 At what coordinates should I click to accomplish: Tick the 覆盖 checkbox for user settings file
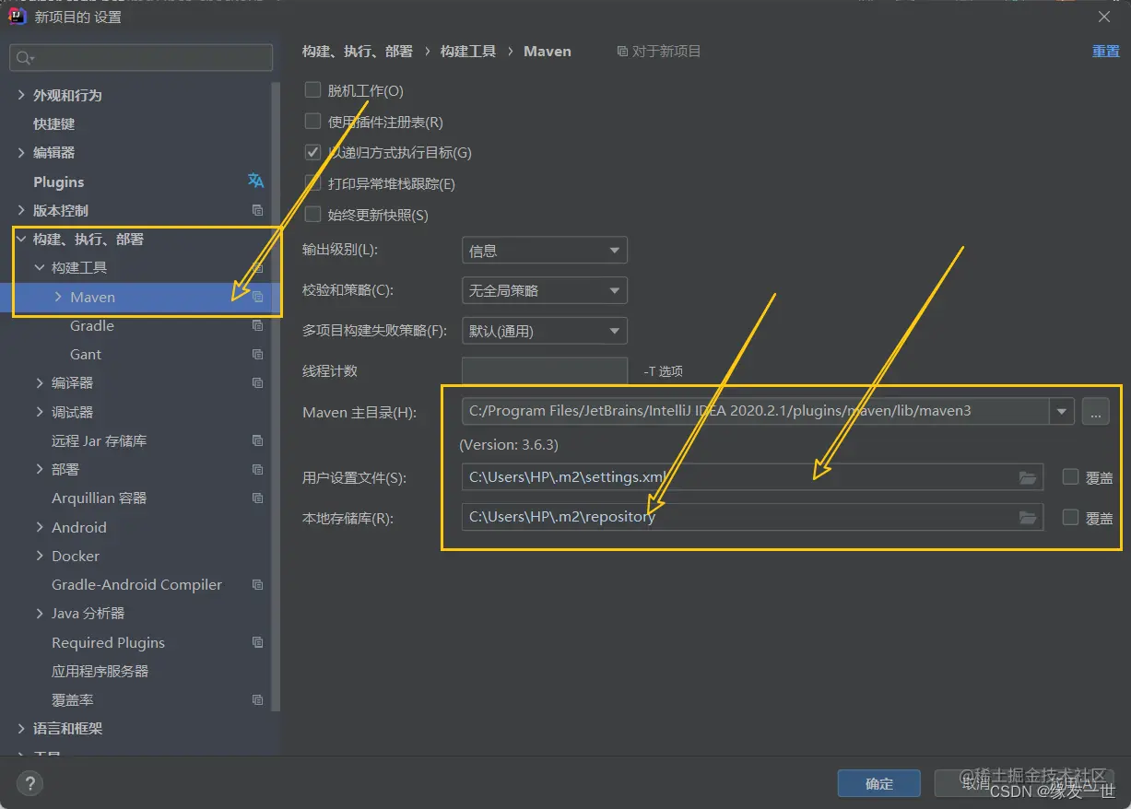pyautogui.click(x=1070, y=476)
